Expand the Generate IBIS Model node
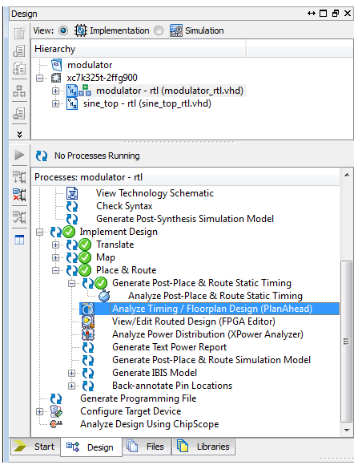This screenshot has height=465, width=362. 71,373
